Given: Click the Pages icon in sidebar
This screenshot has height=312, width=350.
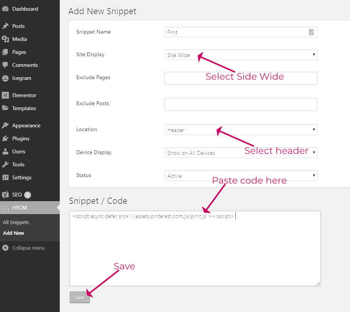Looking at the screenshot, I should [x=5, y=52].
